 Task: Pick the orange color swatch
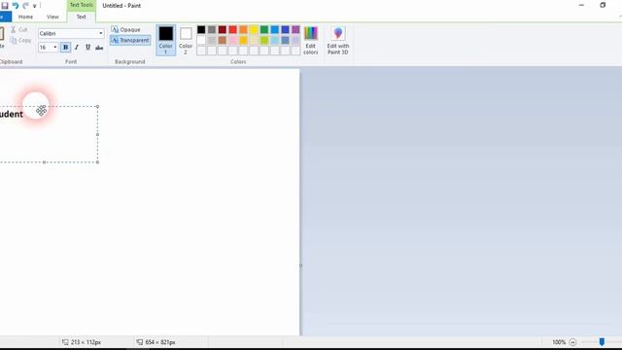click(x=243, y=30)
